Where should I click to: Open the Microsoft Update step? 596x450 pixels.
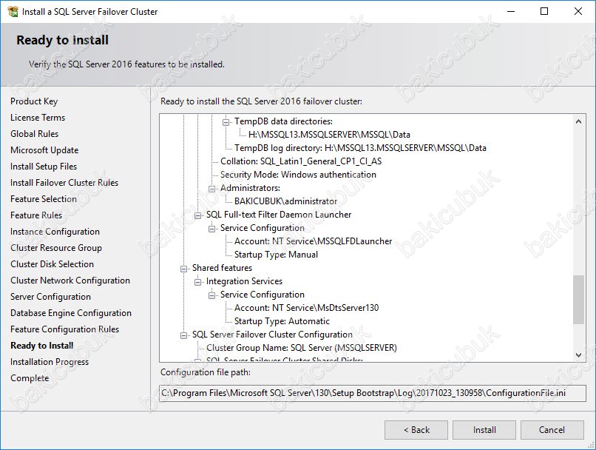(44, 150)
